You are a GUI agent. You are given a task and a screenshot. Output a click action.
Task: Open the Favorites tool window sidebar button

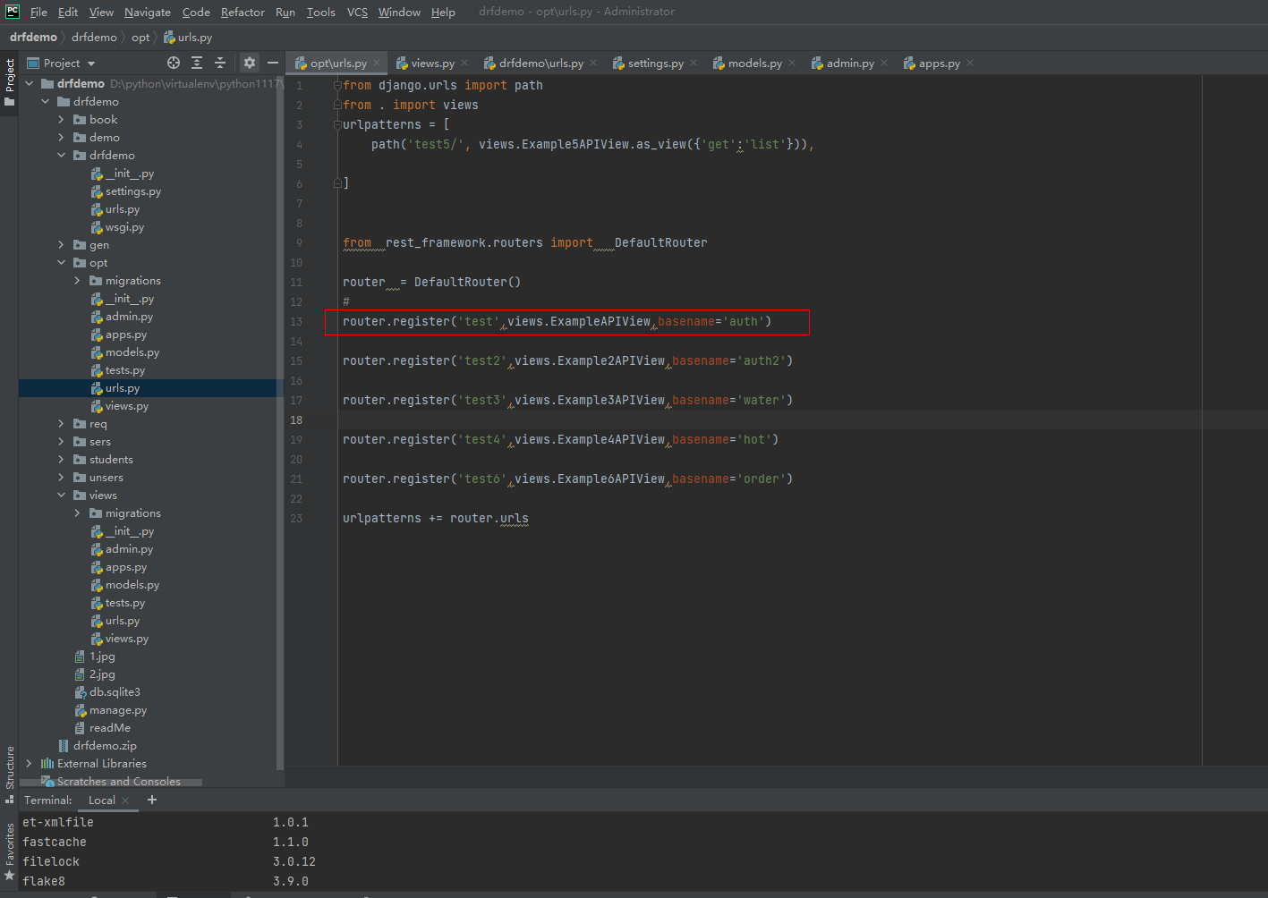pos(10,851)
